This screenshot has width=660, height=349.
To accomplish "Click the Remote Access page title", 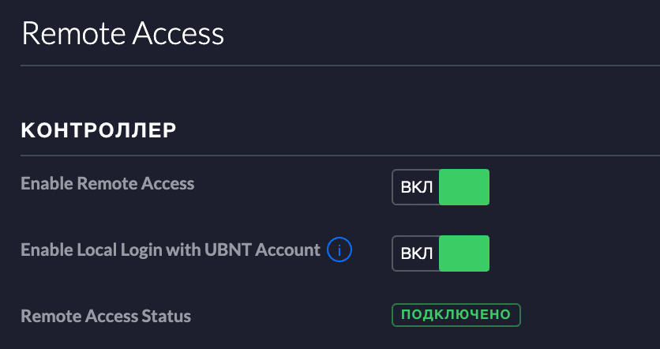I will point(122,34).
